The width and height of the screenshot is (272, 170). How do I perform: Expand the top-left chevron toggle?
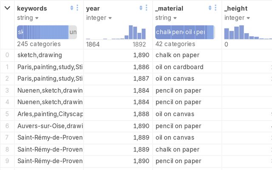pyautogui.click(x=7, y=8)
